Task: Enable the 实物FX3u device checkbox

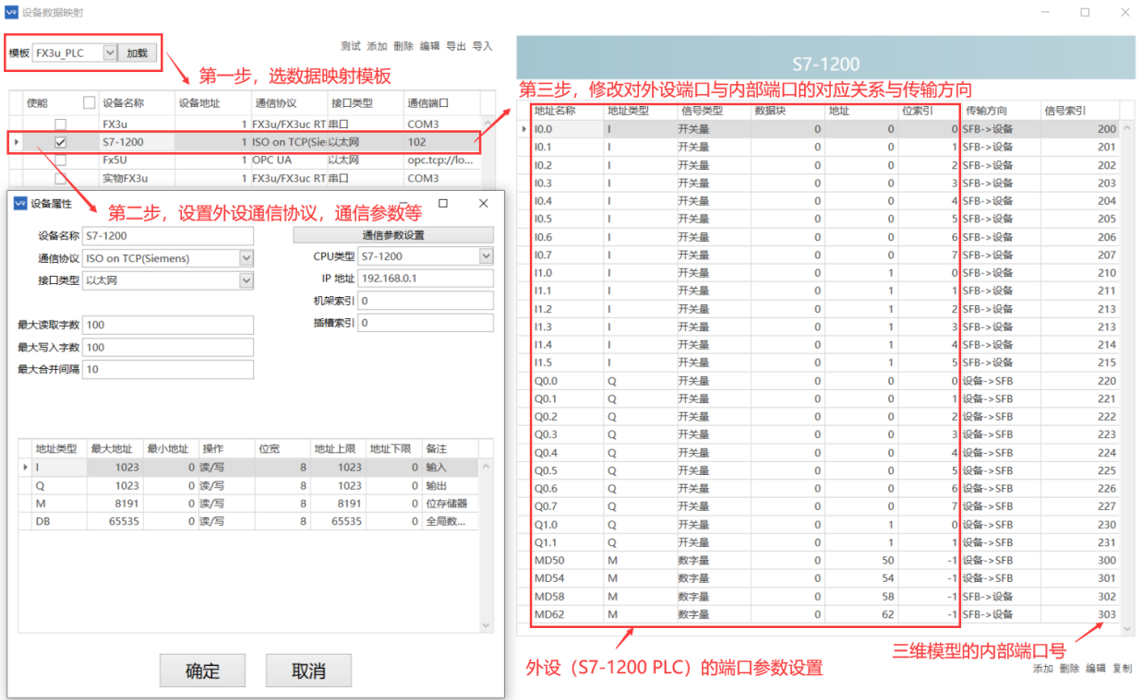Action: [60, 178]
